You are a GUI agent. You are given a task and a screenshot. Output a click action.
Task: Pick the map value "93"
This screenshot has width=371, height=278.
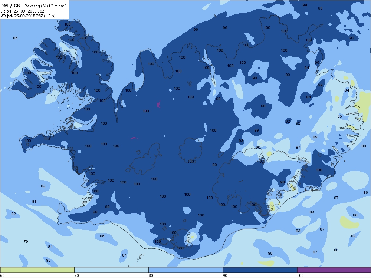click(241, 140)
